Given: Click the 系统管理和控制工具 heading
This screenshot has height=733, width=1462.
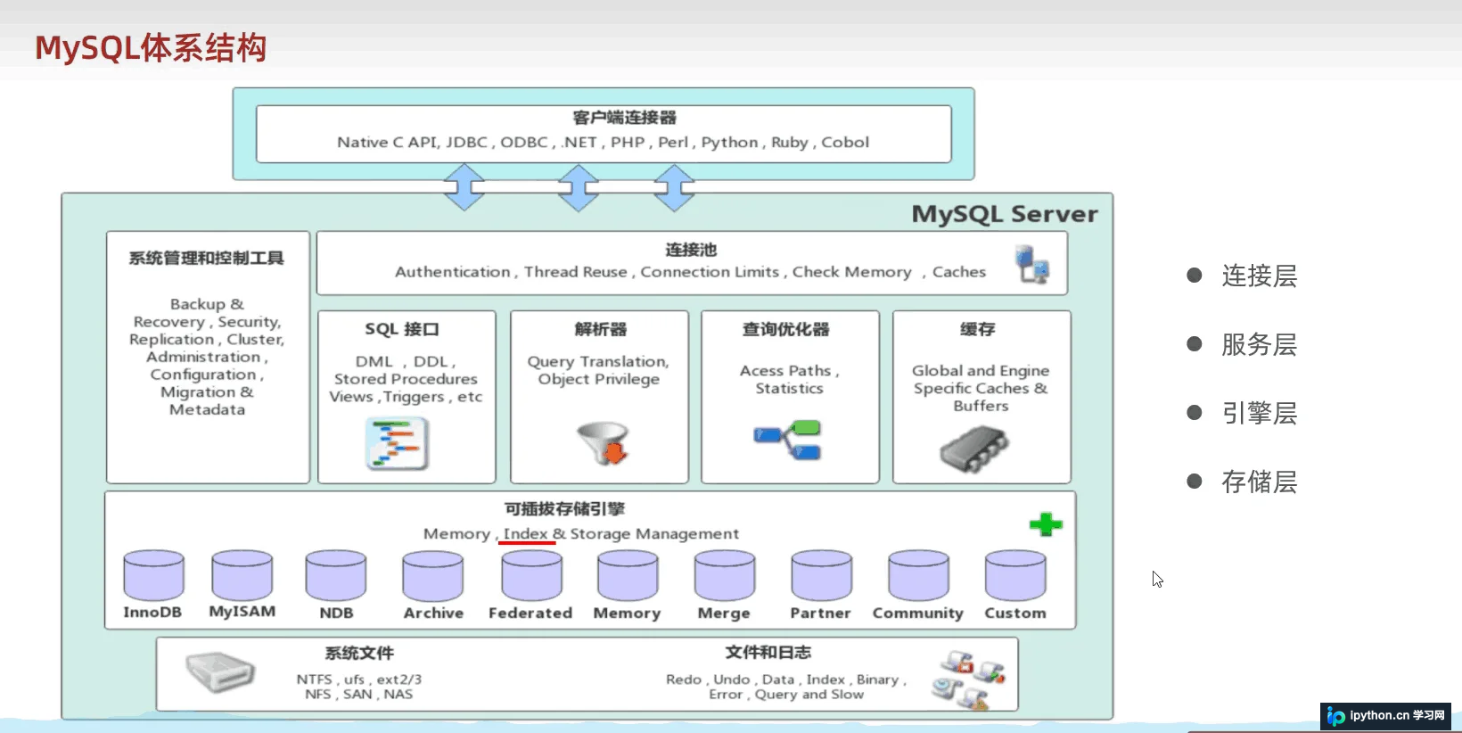Looking at the screenshot, I should click(x=207, y=258).
